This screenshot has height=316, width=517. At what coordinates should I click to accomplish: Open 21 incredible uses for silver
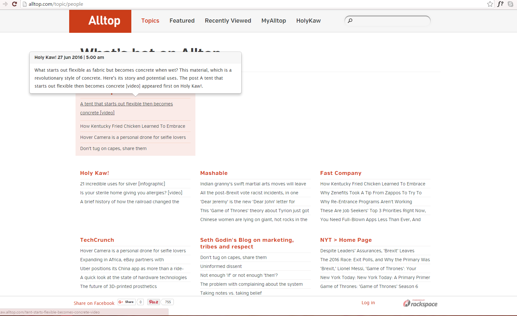pos(122,184)
